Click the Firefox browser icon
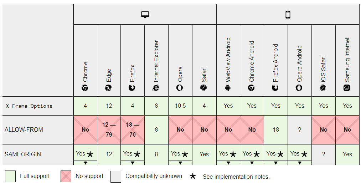 (x=133, y=88)
